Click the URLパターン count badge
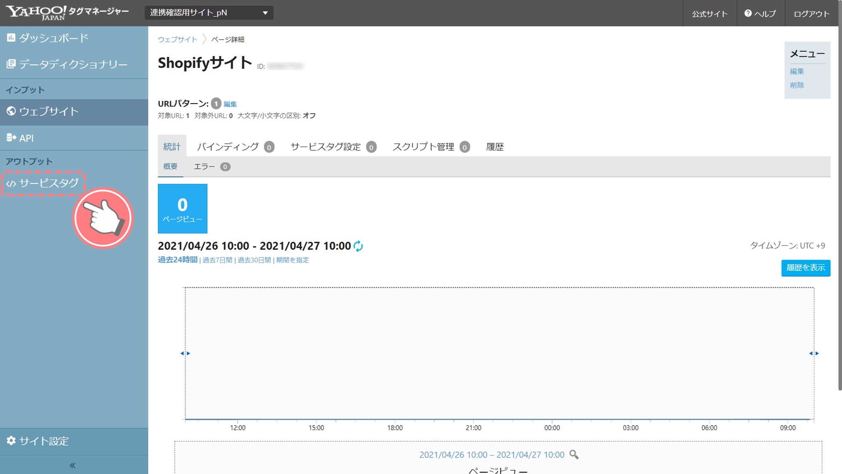 pos(216,104)
